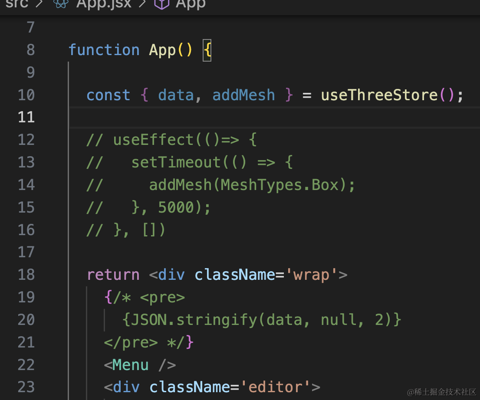The width and height of the screenshot is (480, 400).
Task: Click the '5000' value on line 15
Action: point(176,207)
